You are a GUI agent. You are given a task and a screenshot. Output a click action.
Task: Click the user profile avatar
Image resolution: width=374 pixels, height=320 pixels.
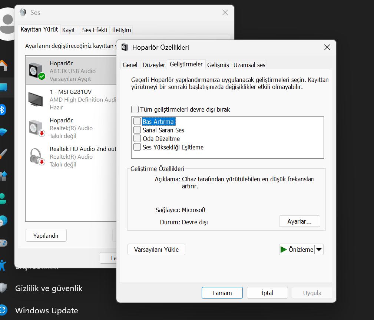[7, 24]
